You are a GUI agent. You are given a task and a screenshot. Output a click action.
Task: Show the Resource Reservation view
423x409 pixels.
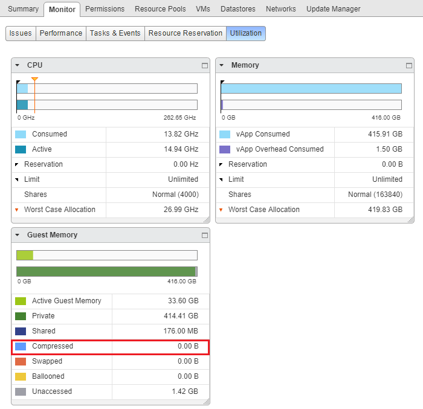tap(185, 33)
